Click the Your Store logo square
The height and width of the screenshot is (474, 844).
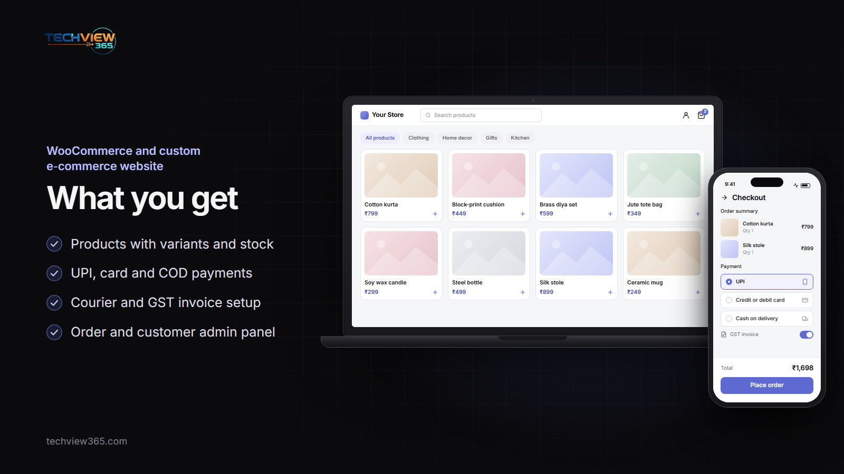point(365,115)
